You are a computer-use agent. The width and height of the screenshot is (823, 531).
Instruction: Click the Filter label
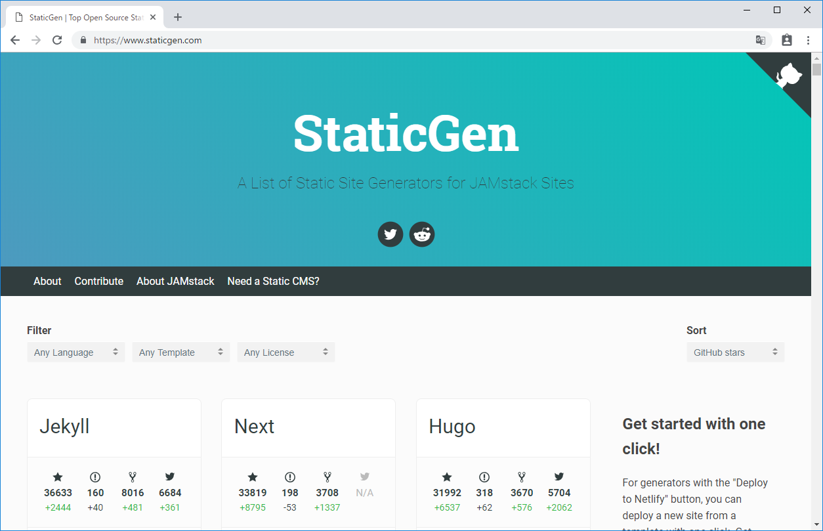pyautogui.click(x=39, y=330)
